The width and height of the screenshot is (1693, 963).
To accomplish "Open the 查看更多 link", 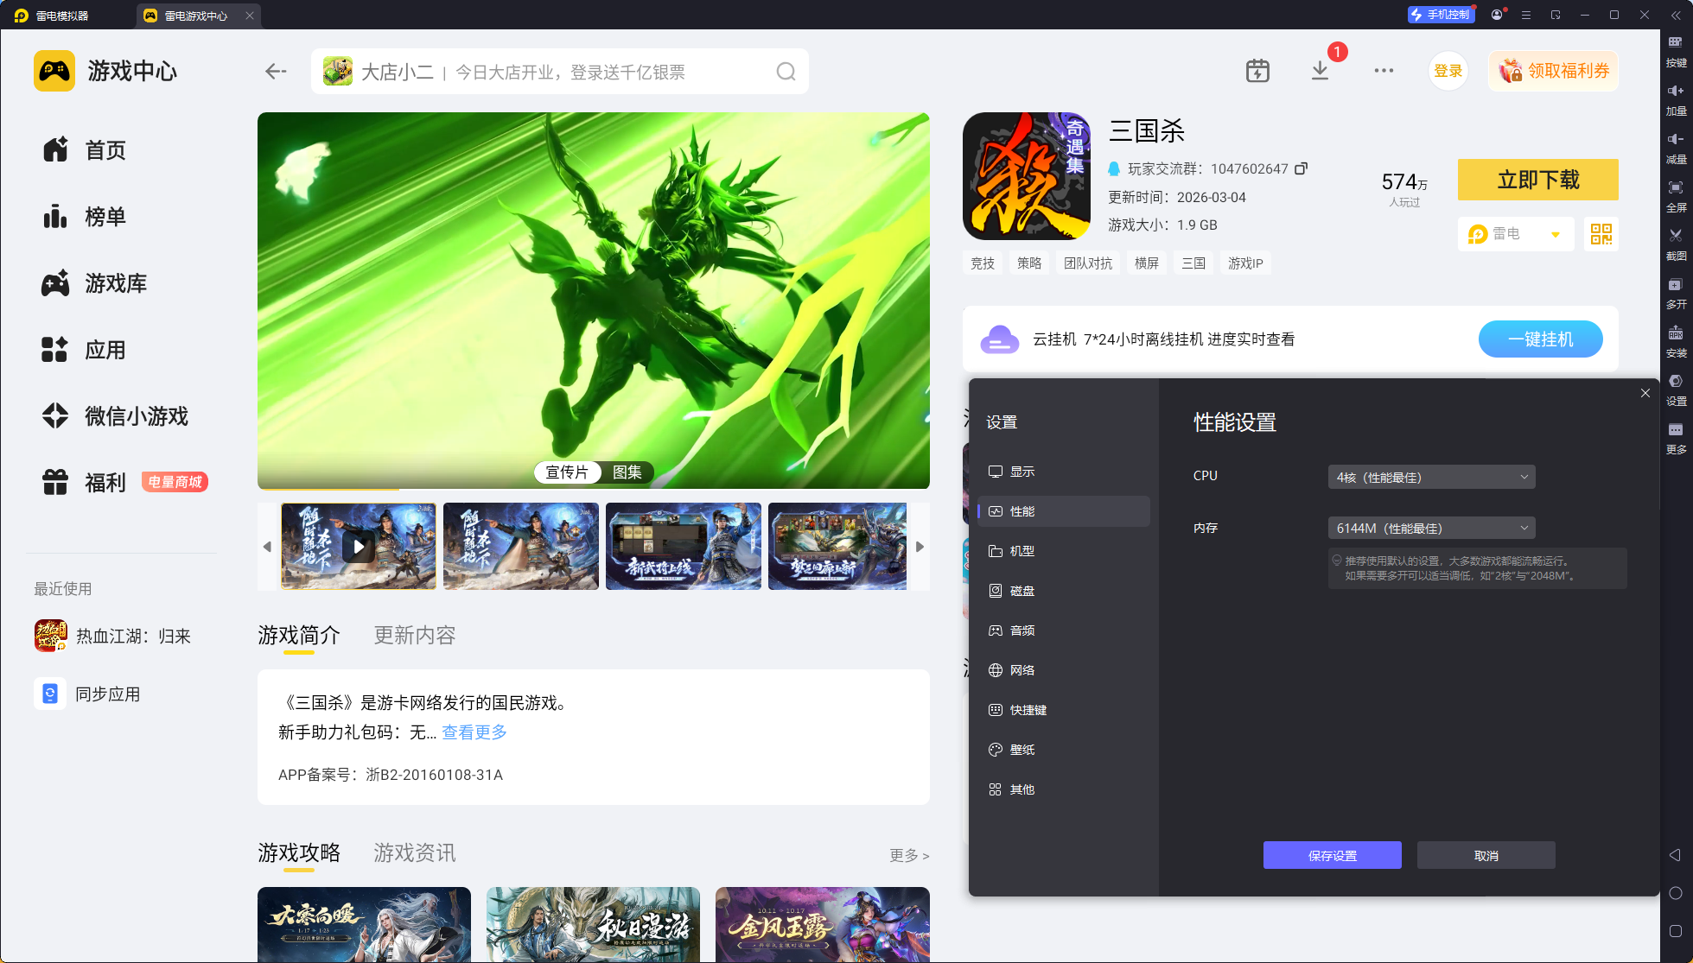I will (x=474, y=732).
